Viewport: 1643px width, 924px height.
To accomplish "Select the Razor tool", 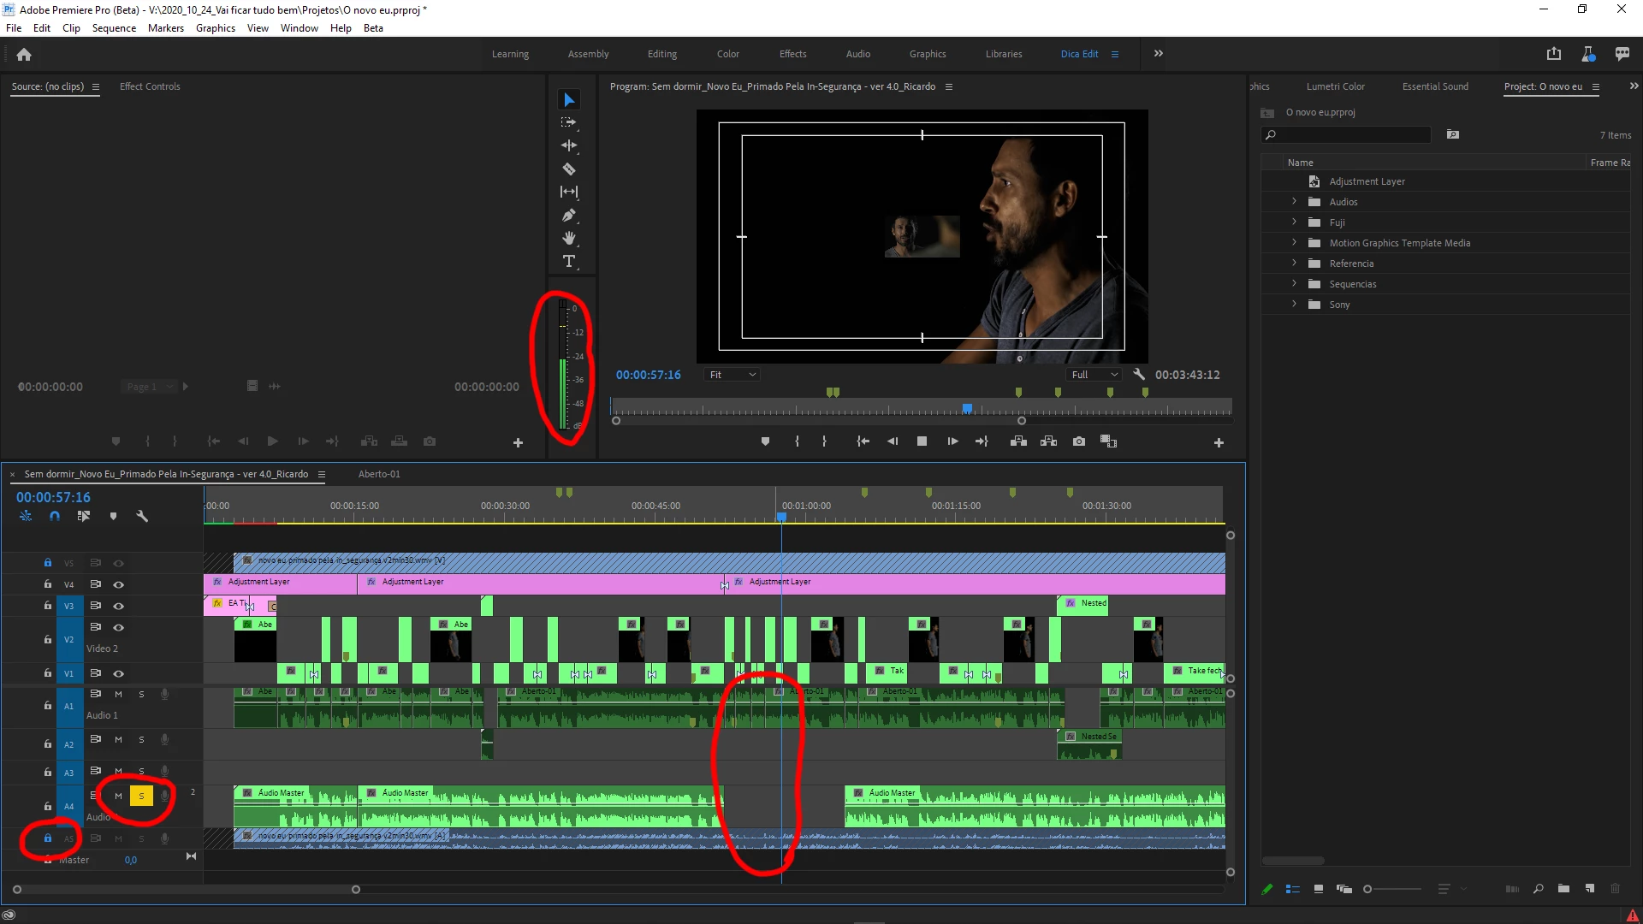I will [x=569, y=169].
